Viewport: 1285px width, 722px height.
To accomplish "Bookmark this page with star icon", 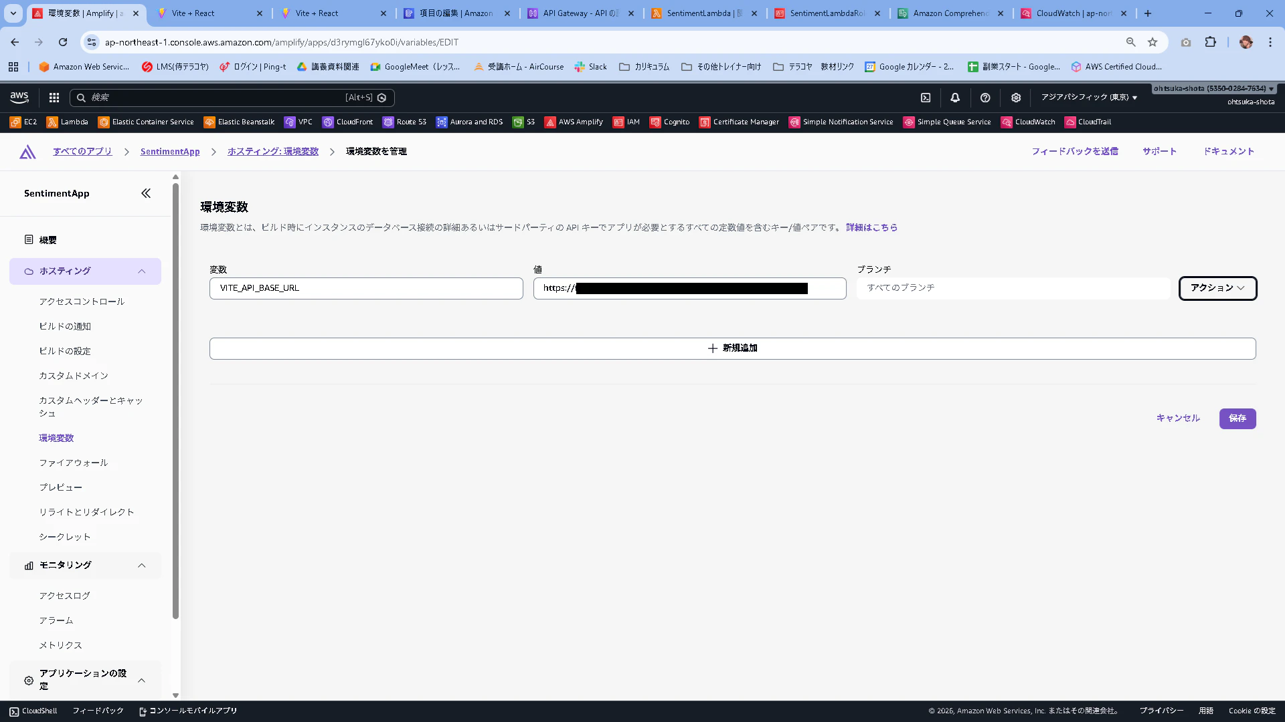I will point(1152,42).
